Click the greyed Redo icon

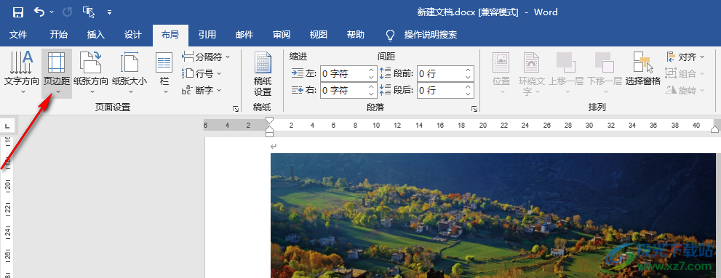[x=67, y=12]
